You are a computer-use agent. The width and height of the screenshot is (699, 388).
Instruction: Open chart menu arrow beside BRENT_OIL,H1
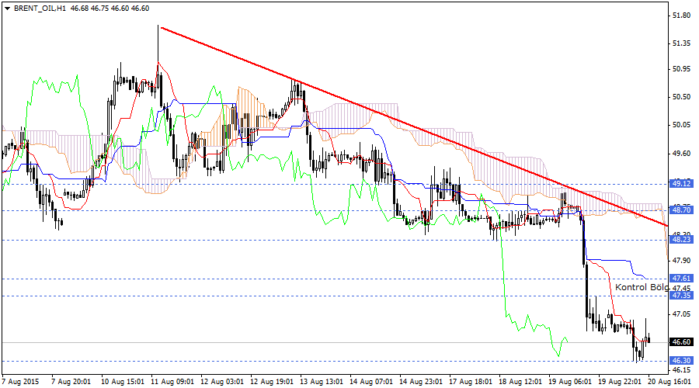click(x=7, y=9)
